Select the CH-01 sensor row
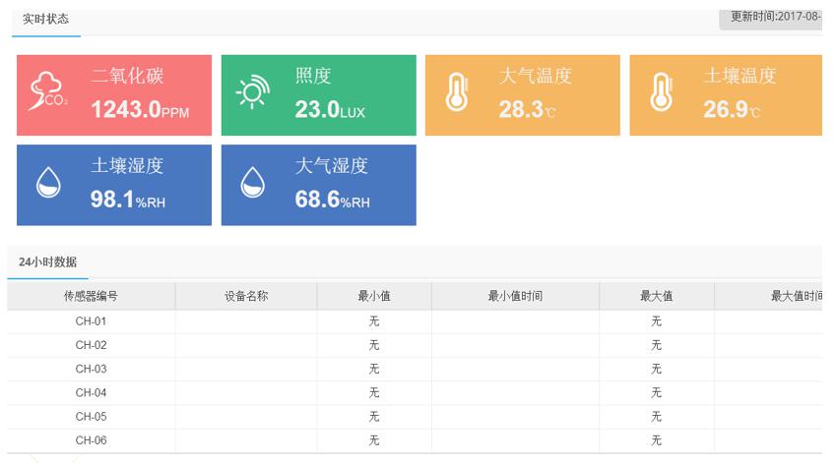The height and width of the screenshot is (463, 836). click(91, 321)
